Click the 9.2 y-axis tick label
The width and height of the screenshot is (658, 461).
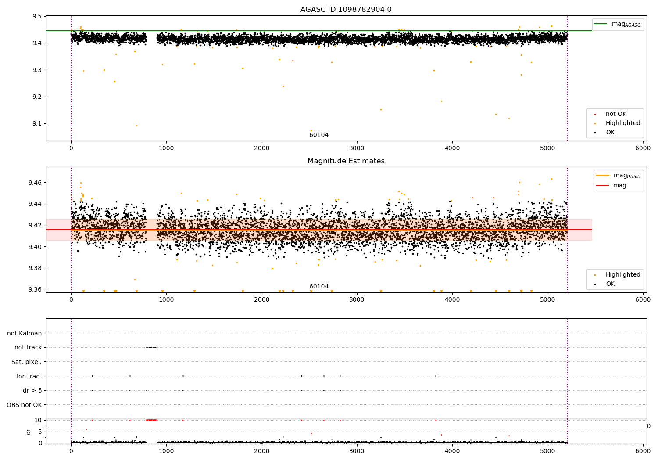[37, 97]
